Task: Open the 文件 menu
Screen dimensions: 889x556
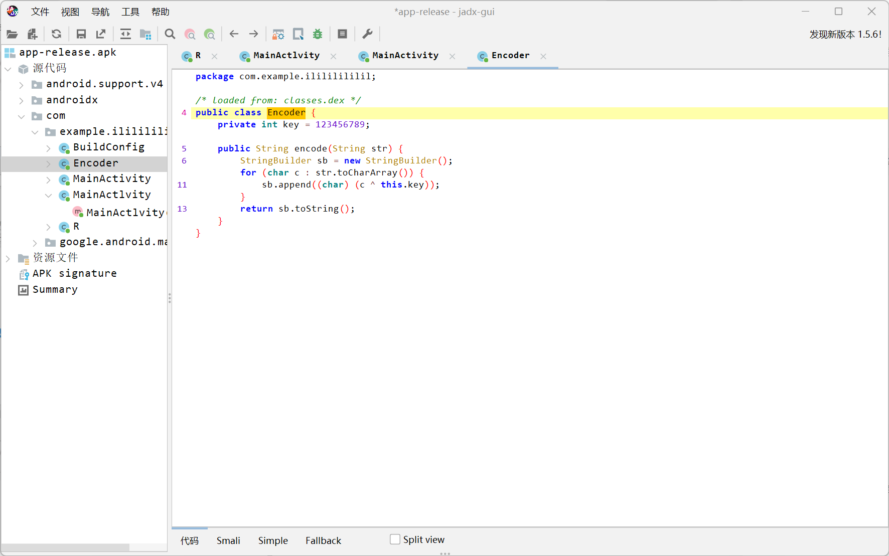Action: 40,12
